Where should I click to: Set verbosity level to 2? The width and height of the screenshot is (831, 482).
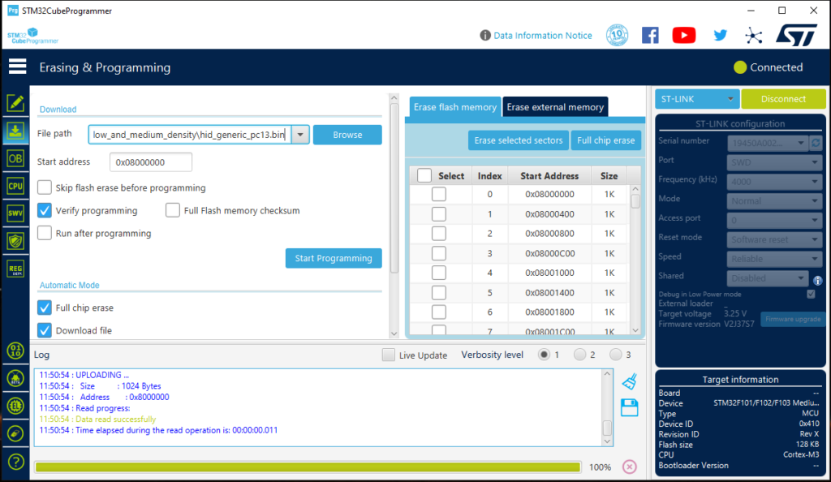click(x=579, y=355)
